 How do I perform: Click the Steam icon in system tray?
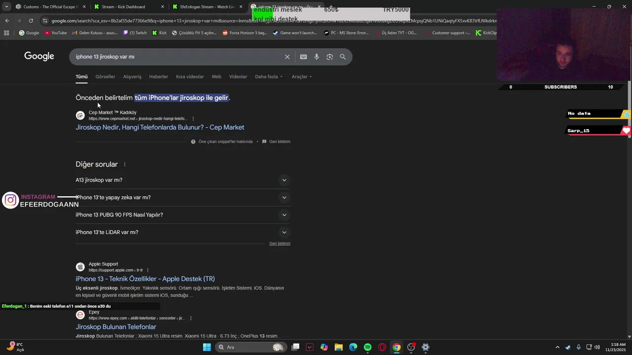tap(568, 347)
